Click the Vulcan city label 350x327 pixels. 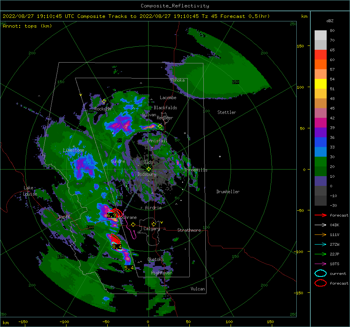click(198, 289)
